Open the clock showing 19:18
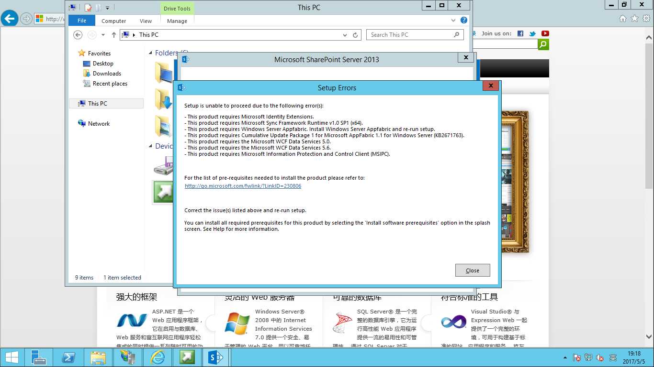Viewport: 654px width, 367px height. click(x=634, y=357)
